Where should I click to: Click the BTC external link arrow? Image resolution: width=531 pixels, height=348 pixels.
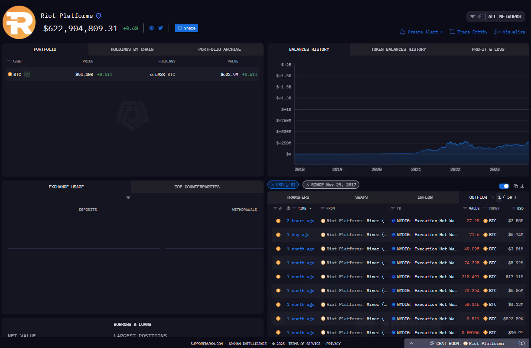coord(26,74)
